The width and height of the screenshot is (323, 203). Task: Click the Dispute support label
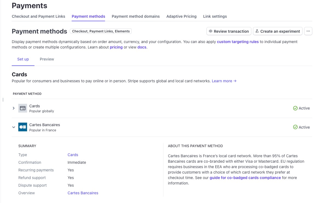[x=32, y=185]
